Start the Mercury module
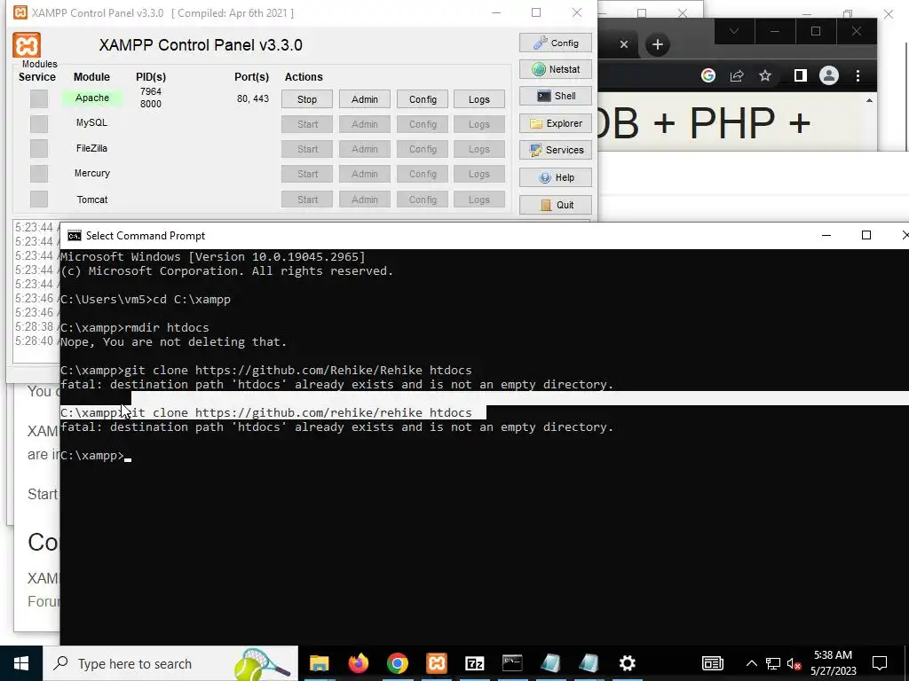 [306, 174]
